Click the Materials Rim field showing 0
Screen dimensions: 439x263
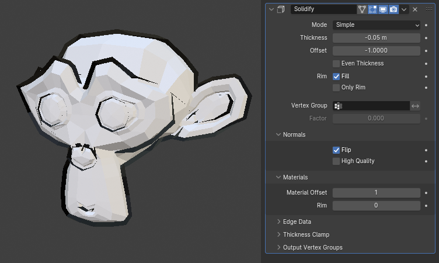click(x=377, y=206)
